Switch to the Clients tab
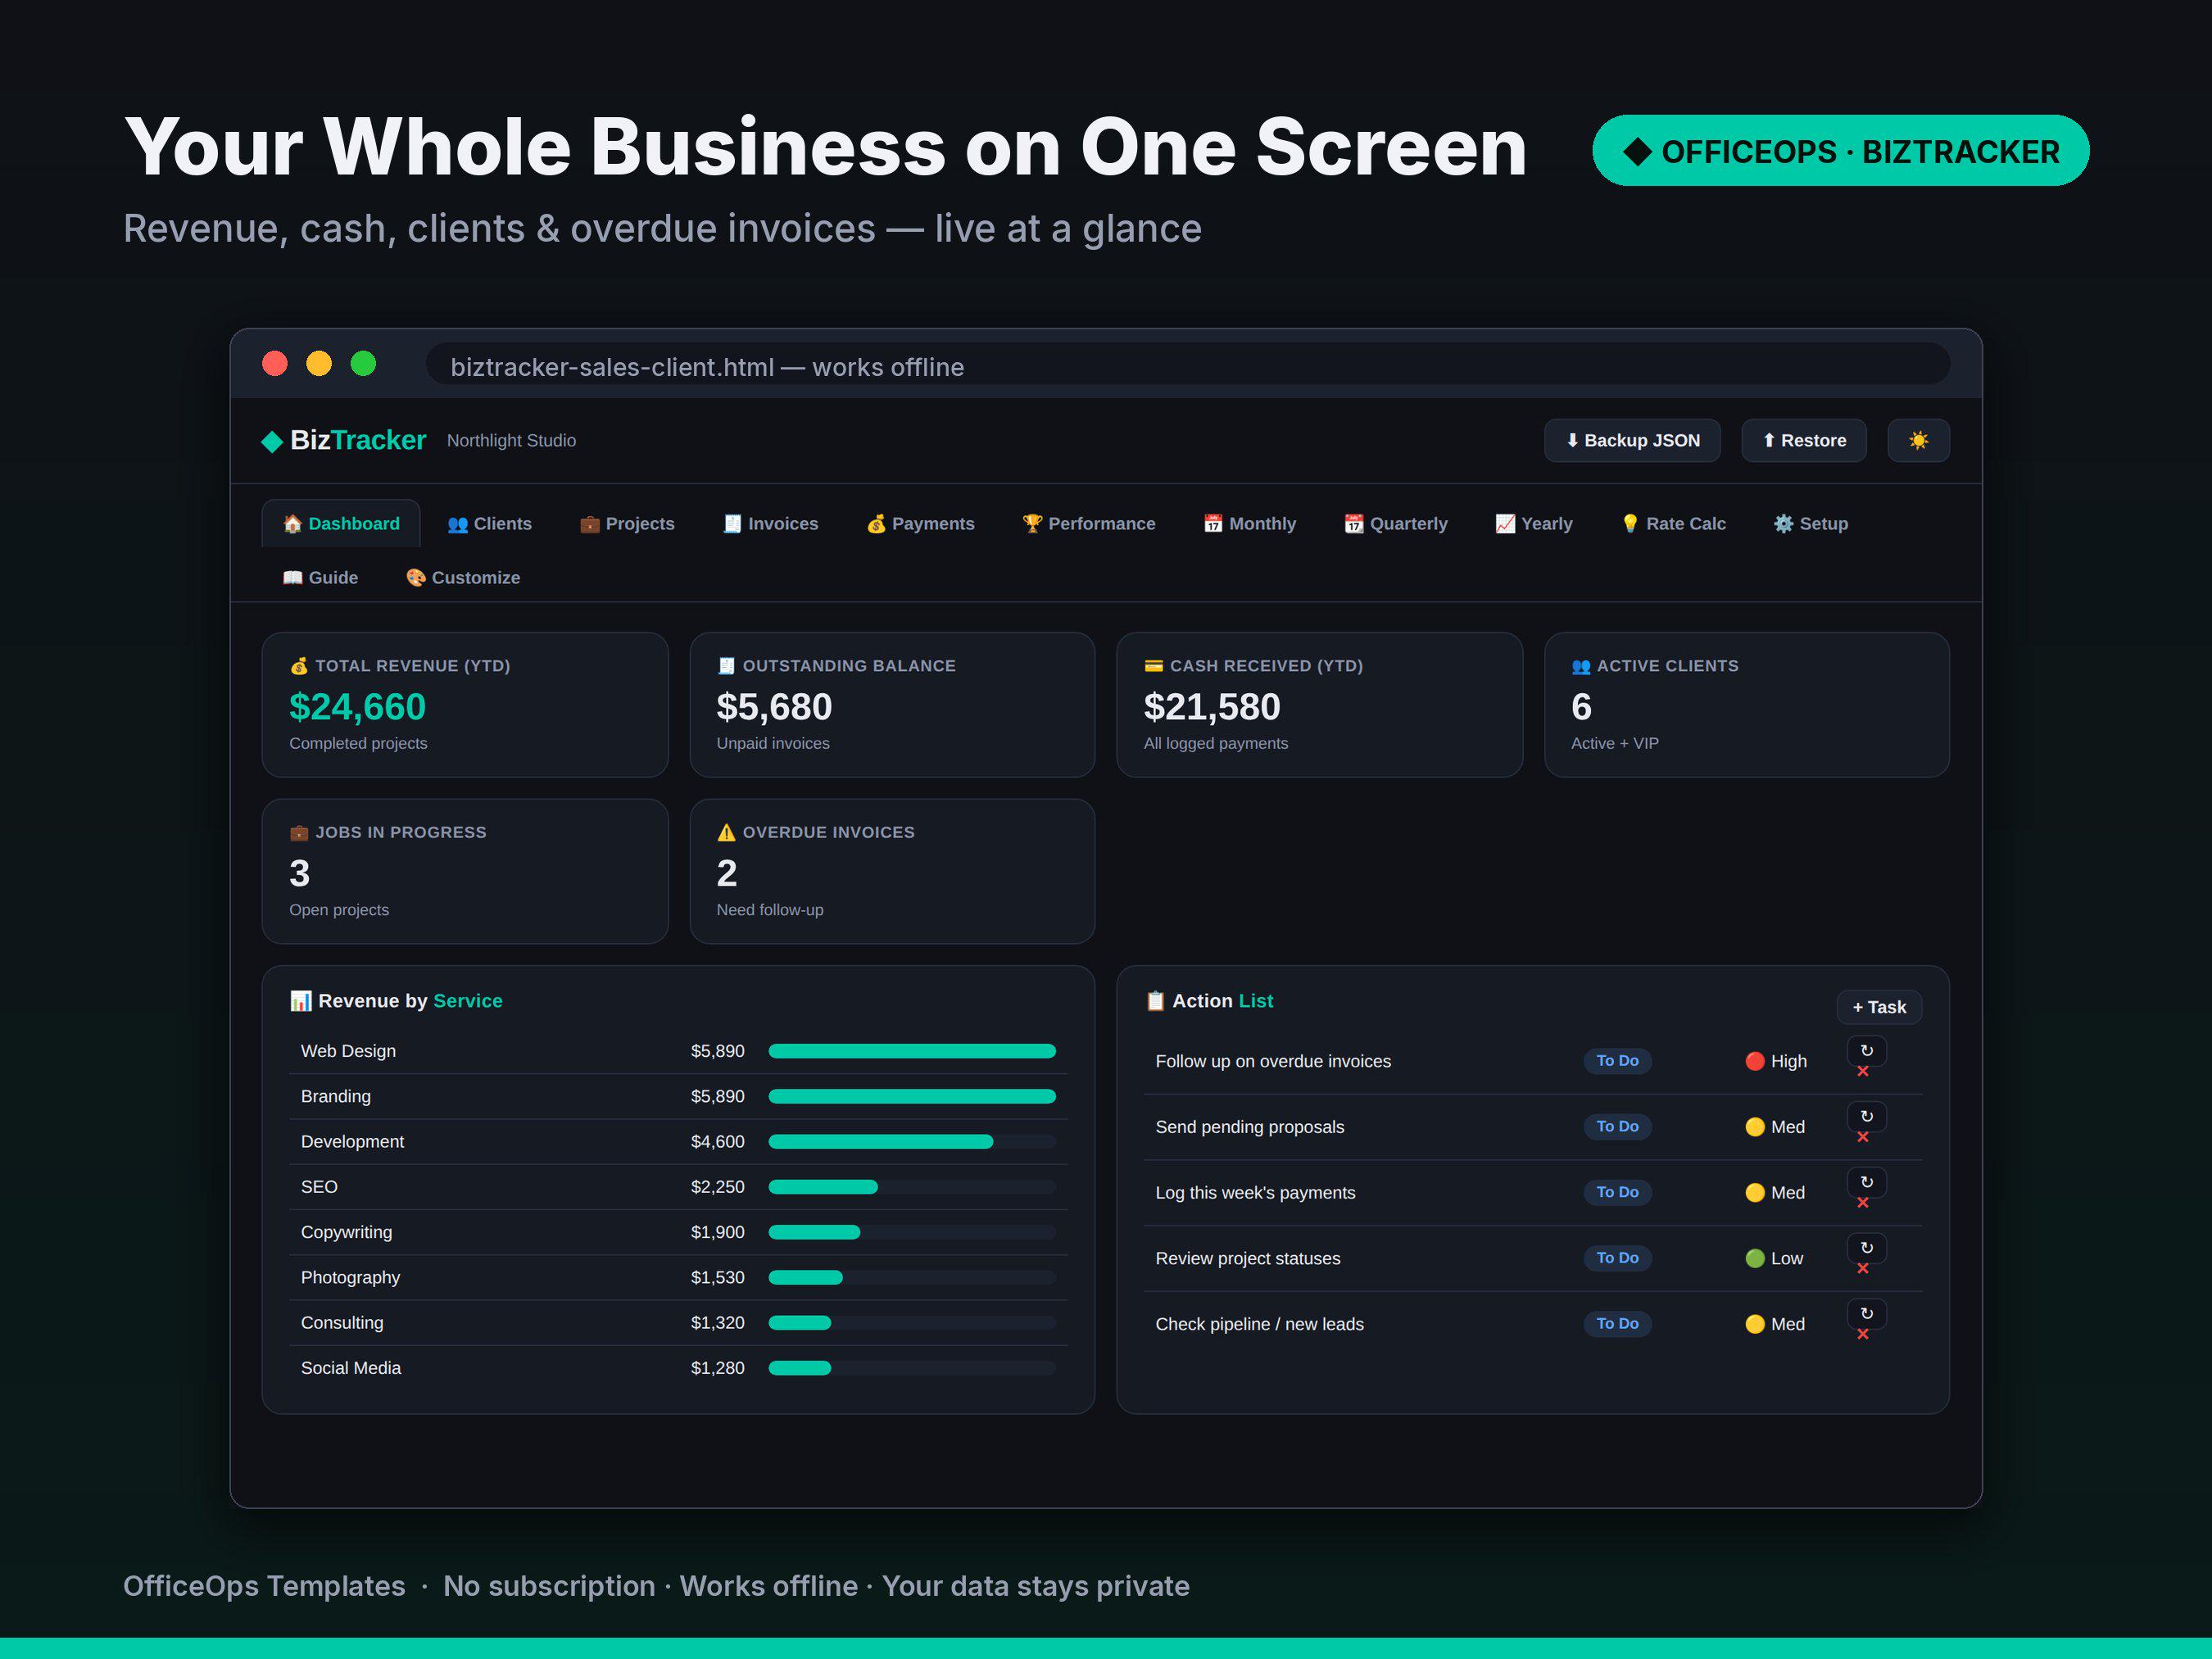2212x1659 pixels. click(489, 523)
